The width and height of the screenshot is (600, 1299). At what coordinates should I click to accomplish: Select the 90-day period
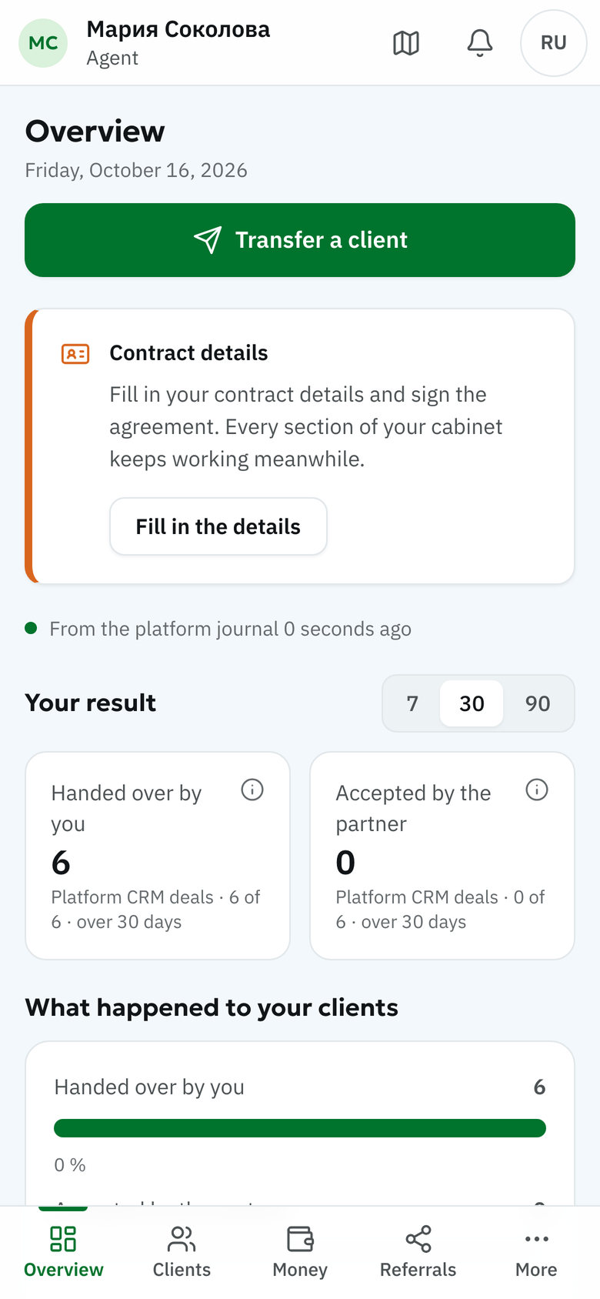coord(538,703)
